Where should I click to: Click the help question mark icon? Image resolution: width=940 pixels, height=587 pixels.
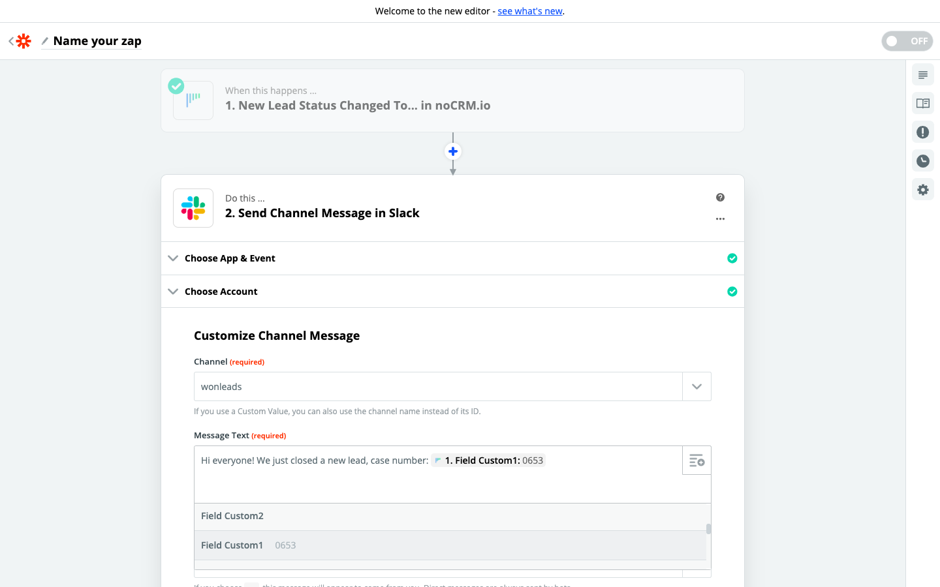(720, 198)
